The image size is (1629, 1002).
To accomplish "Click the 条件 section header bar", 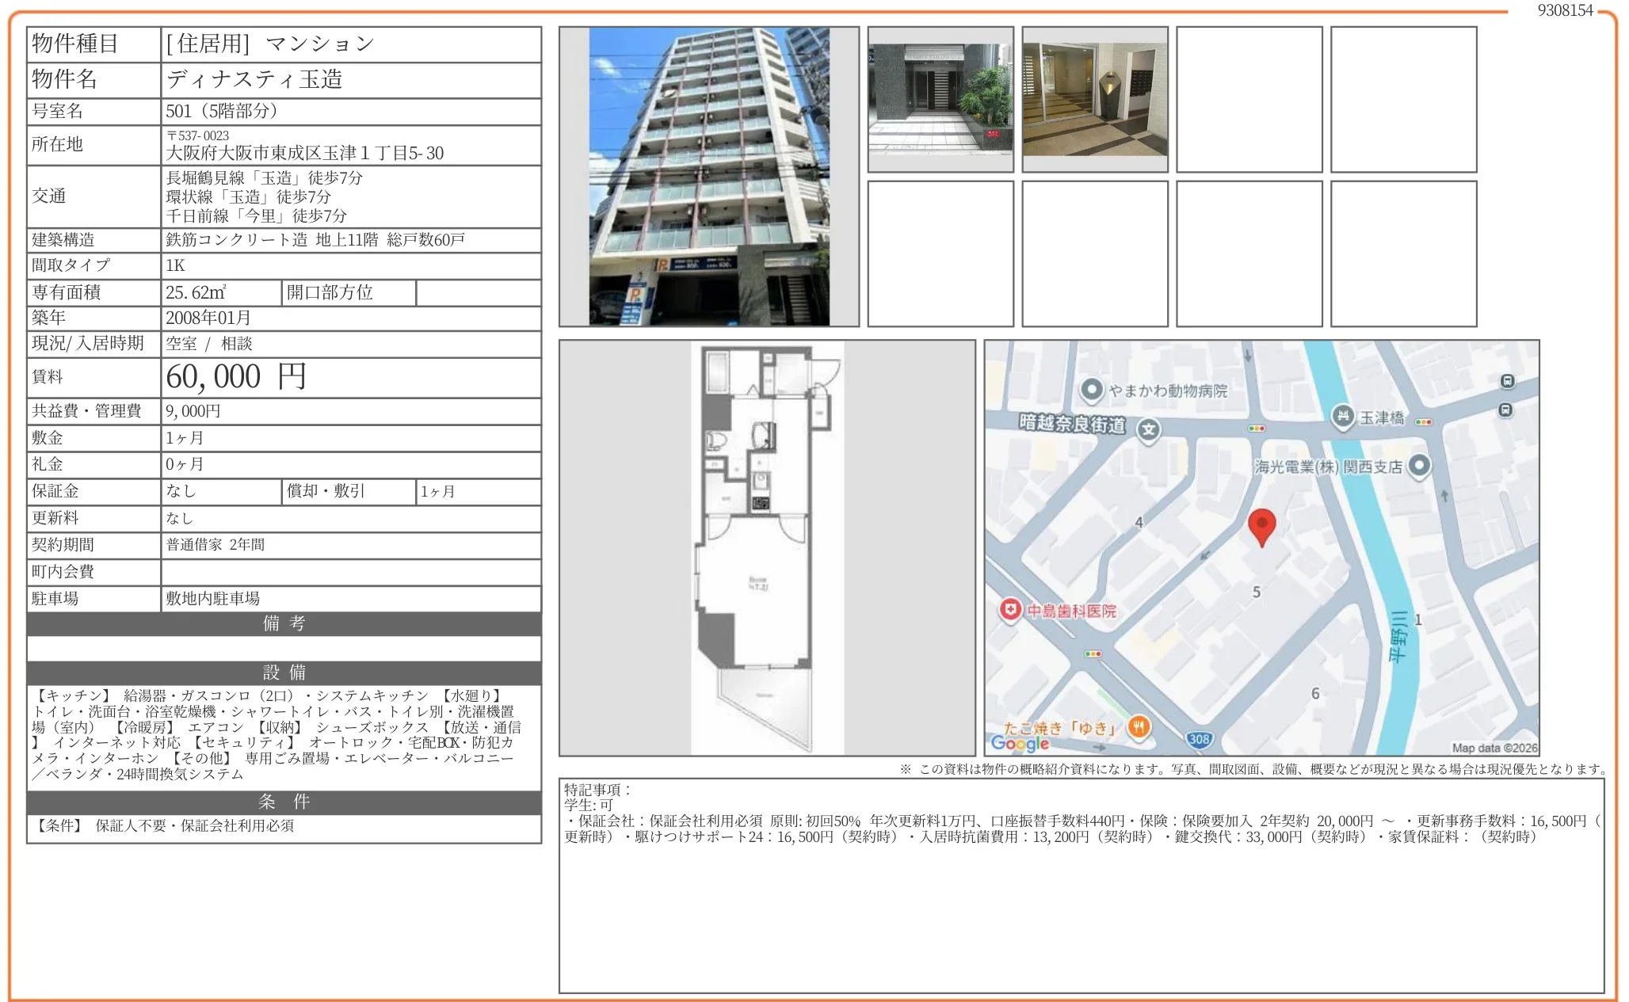I will [x=284, y=802].
